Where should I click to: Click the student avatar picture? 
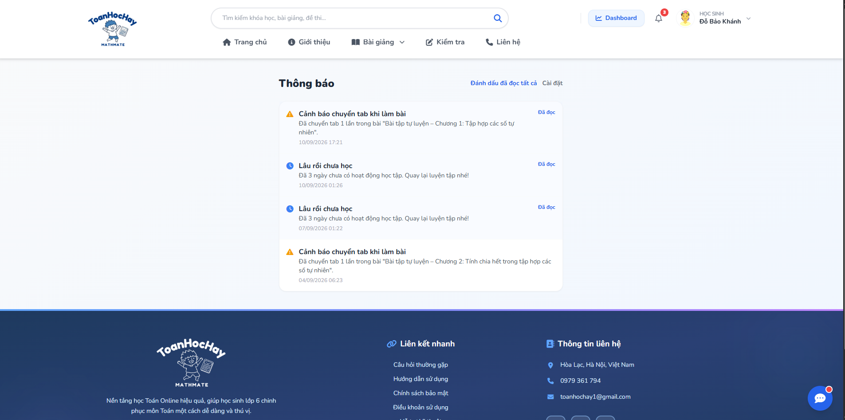(x=685, y=18)
